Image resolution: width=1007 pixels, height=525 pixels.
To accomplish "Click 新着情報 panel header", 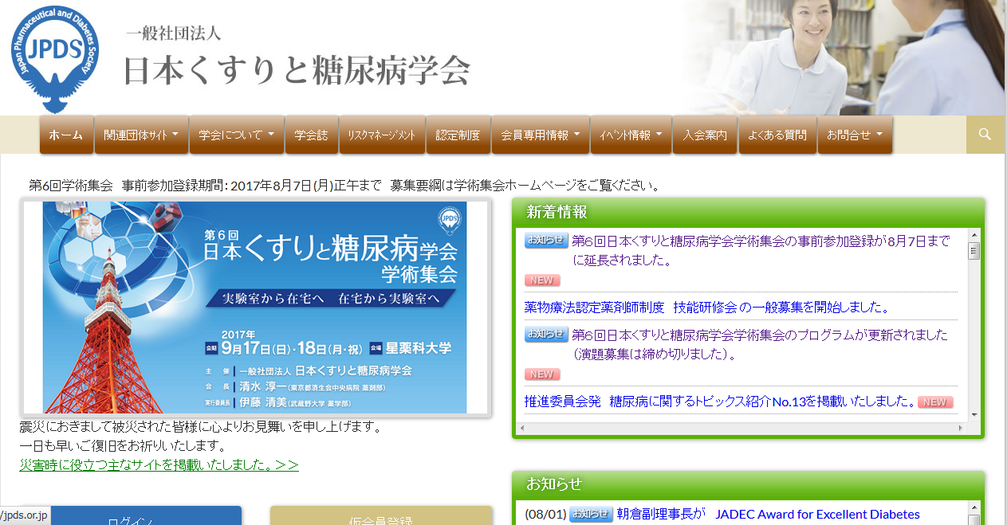I will tap(748, 212).
